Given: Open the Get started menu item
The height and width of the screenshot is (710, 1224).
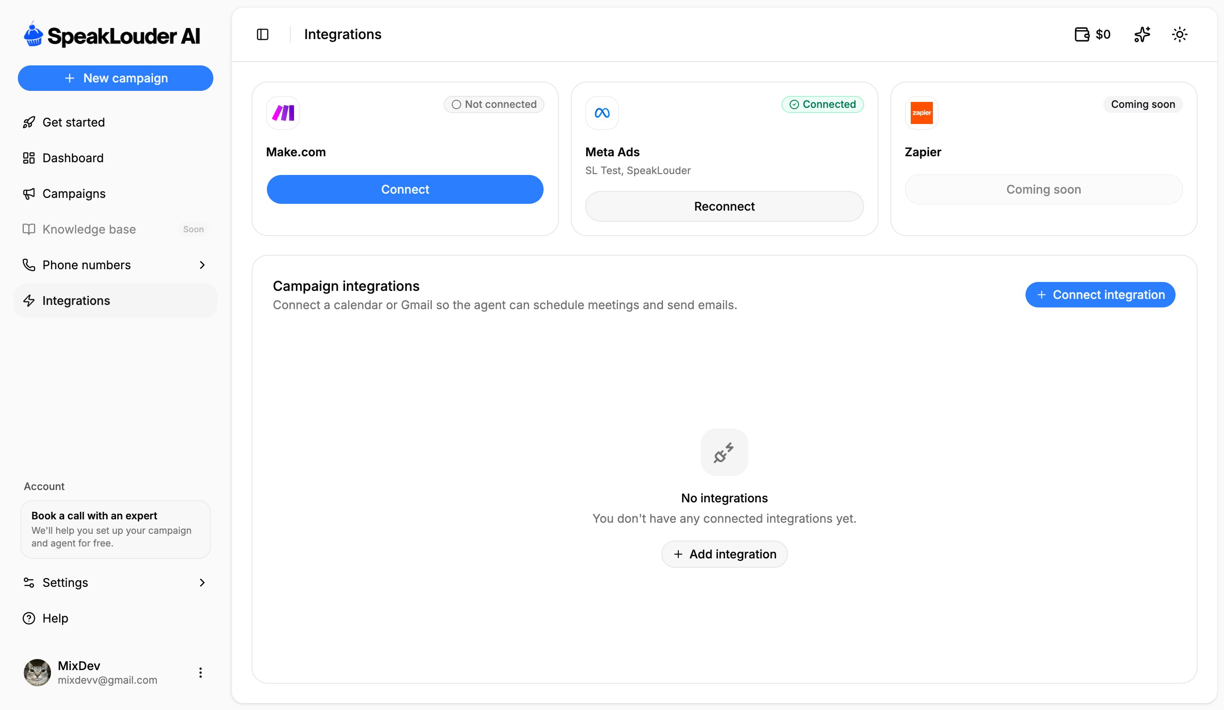Looking at the screenshot, I should (115, 122).
